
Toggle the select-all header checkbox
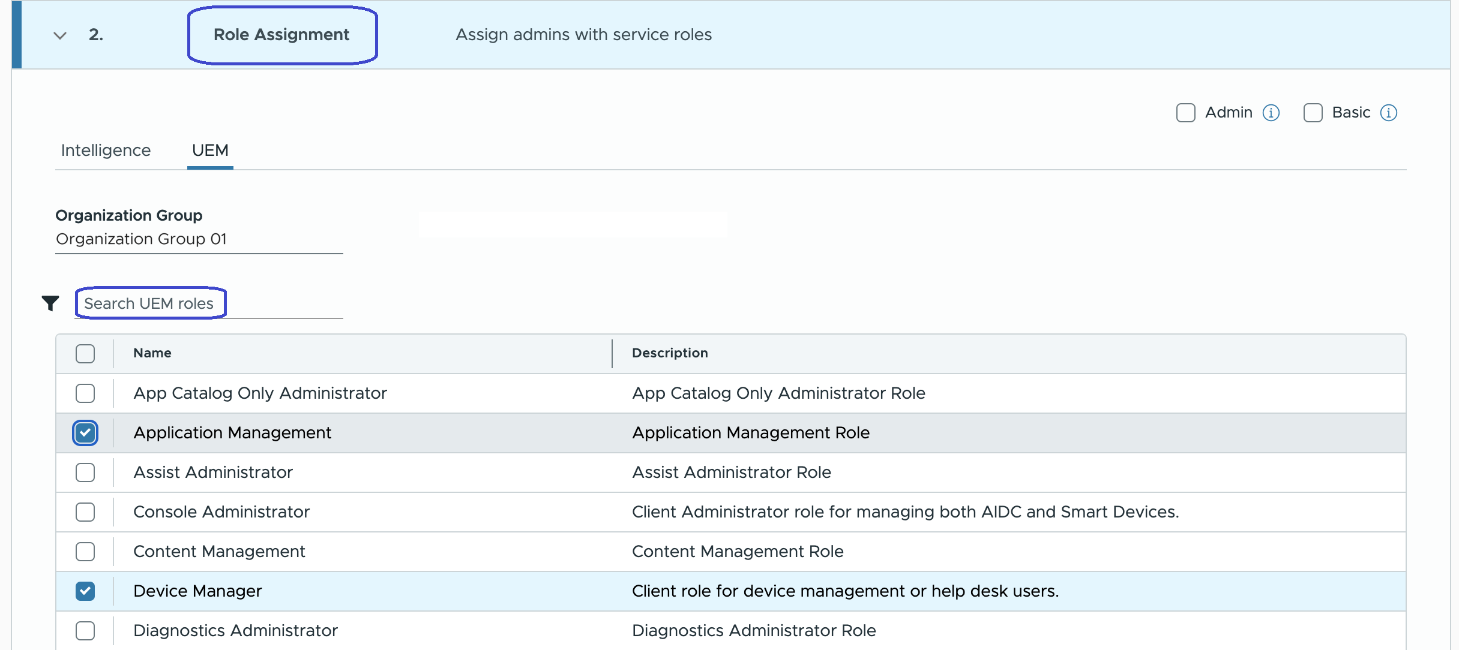(85, 354)
